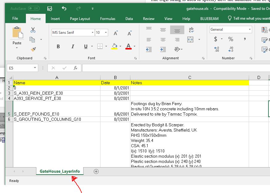Click Center text icon
Image resolution: width=270 pixels, height=193 pixels.
(163, 40)
